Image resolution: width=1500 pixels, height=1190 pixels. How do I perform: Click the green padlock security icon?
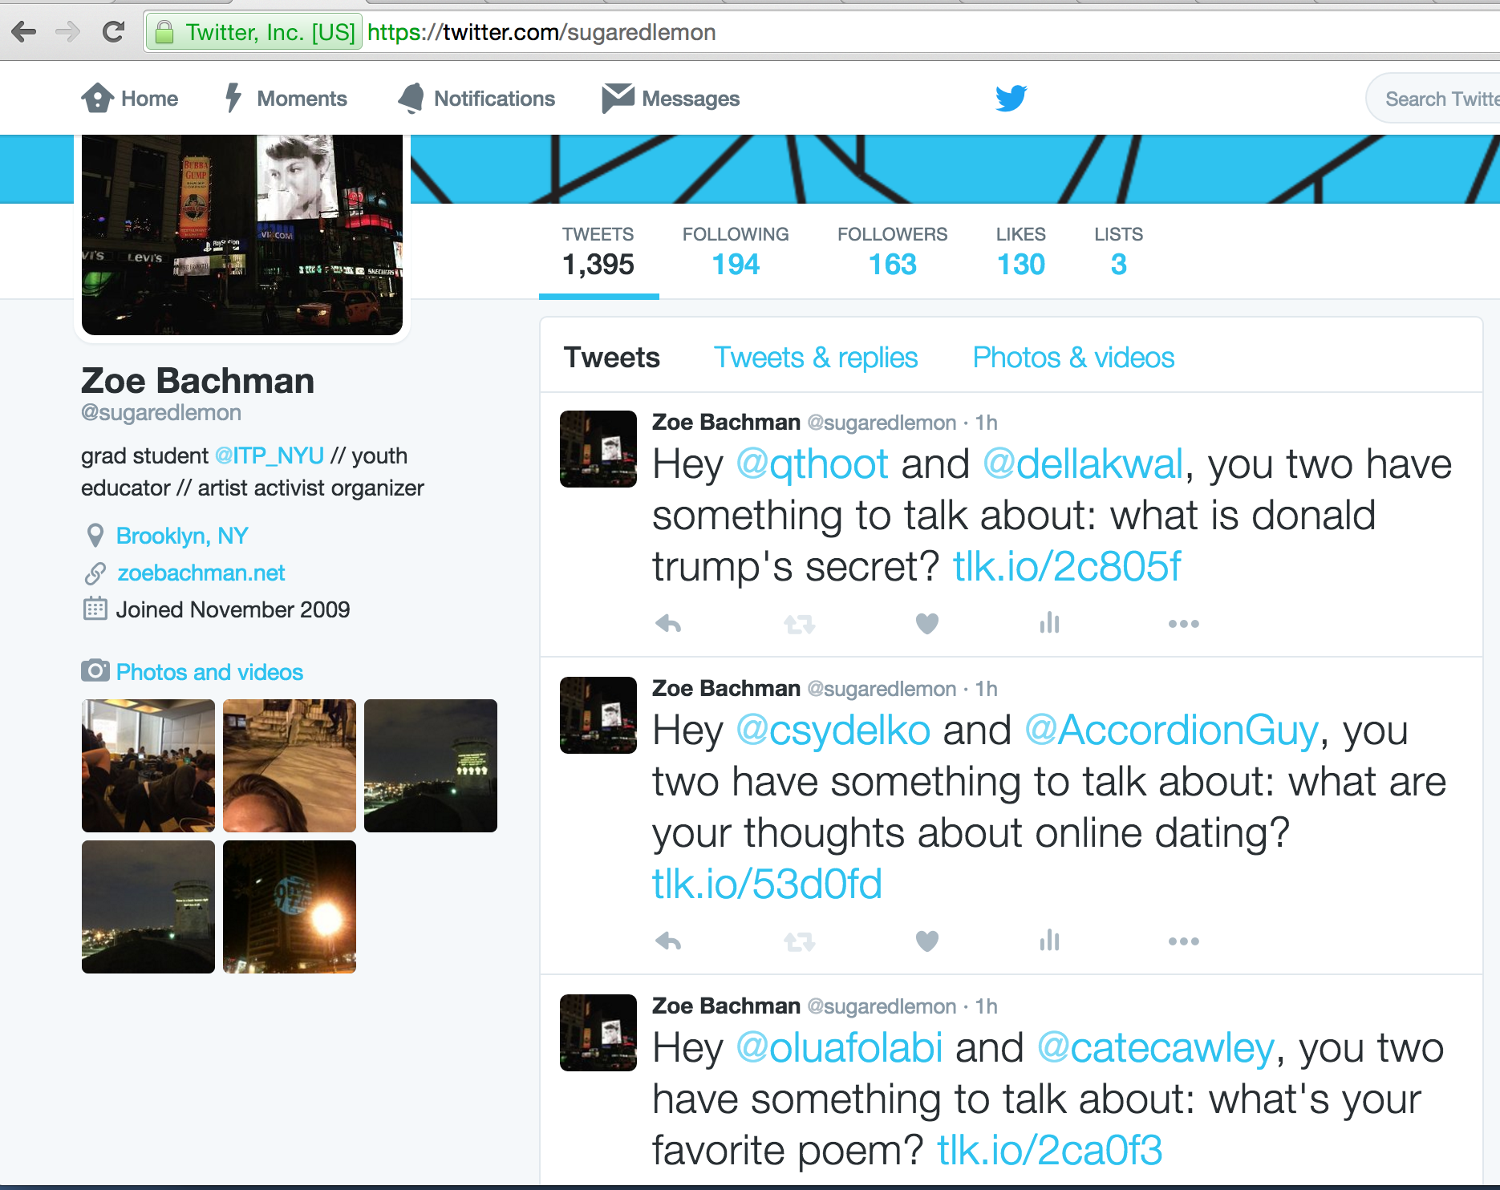(164, 32)
